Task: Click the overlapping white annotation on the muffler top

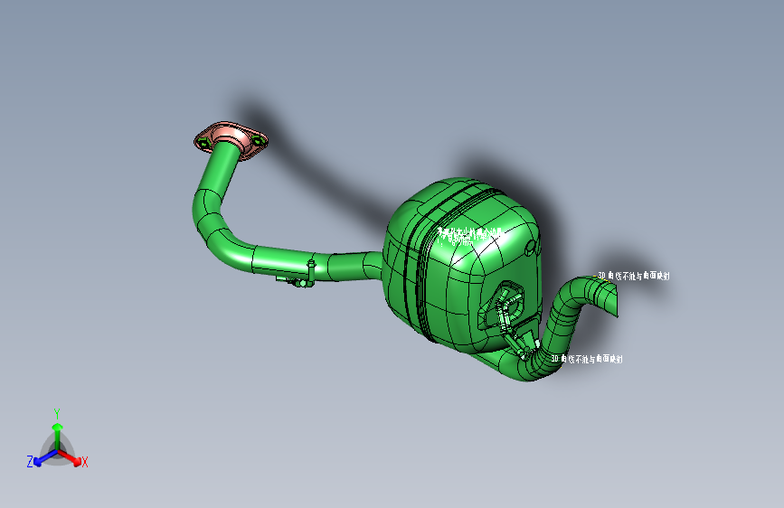Action: (469, 236)
